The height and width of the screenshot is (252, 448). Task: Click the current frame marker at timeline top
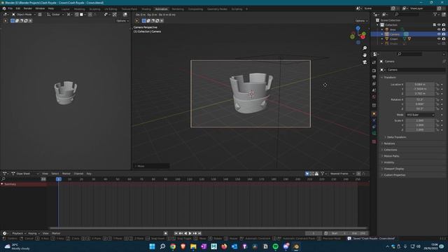(59, 179)
